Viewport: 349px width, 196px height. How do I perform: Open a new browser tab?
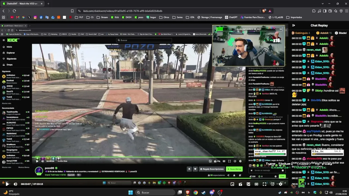pos(48,4)
